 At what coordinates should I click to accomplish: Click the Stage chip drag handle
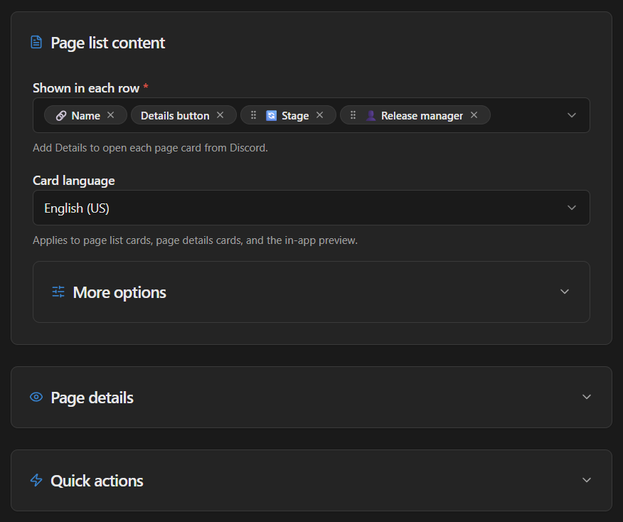253,115
